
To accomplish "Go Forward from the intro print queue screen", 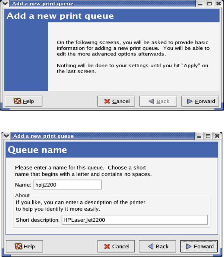I will (200, 101).
